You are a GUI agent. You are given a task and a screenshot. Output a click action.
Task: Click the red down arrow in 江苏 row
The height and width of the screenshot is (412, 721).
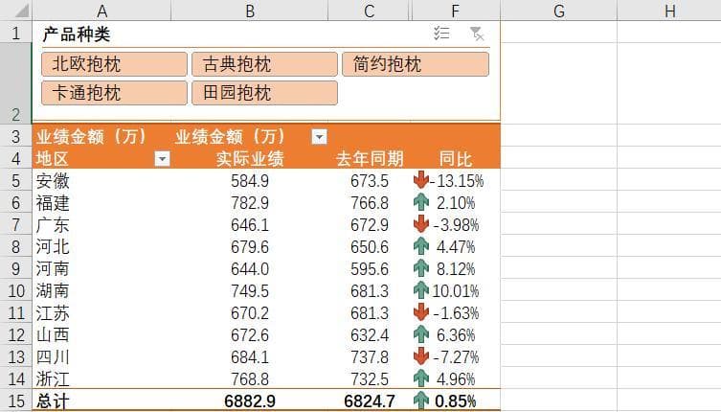point(420,312)
